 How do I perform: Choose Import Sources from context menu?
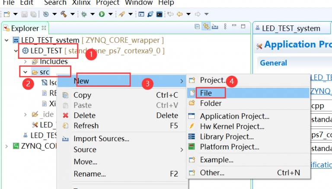[101, 139]
